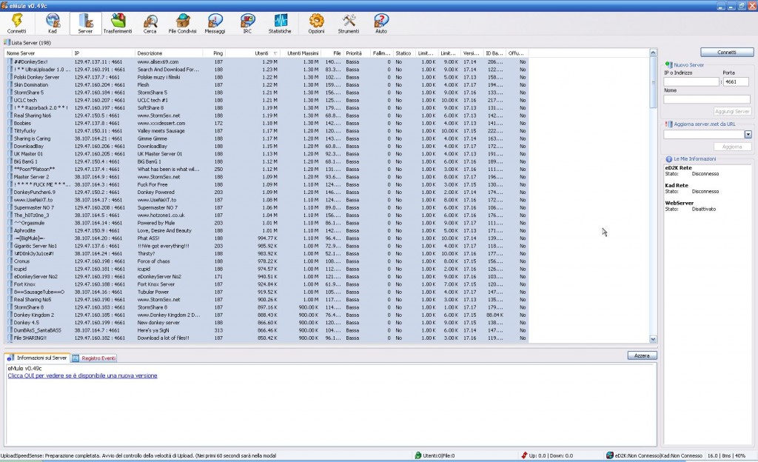Select the Sharing is Caring row
Viewport: 758px width, 462px height.
[x=266, y=138]
